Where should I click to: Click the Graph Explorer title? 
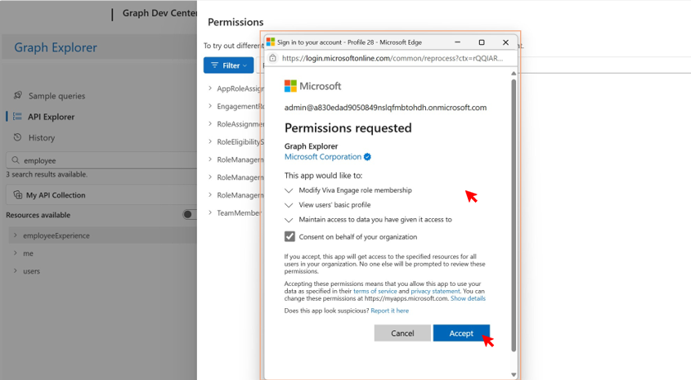[x=56, y=47]
